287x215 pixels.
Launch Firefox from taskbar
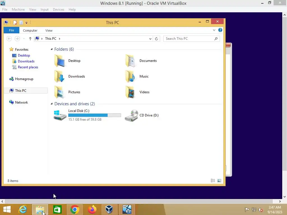pos(92,209)
